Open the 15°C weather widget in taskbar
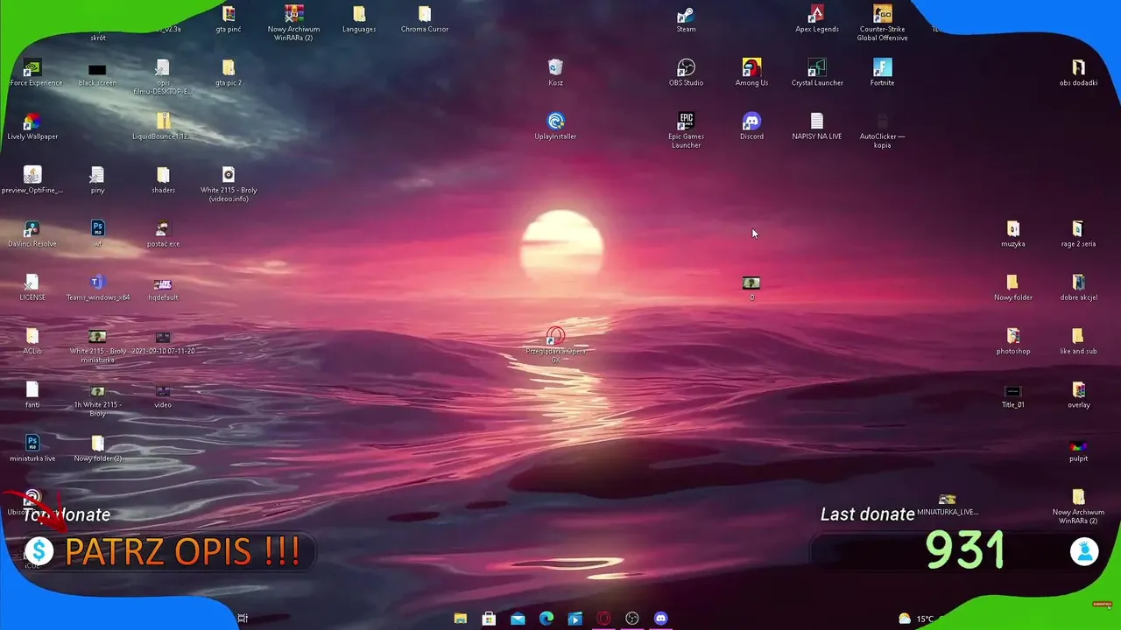The image size is (1121, 630). tap(916, 619)
